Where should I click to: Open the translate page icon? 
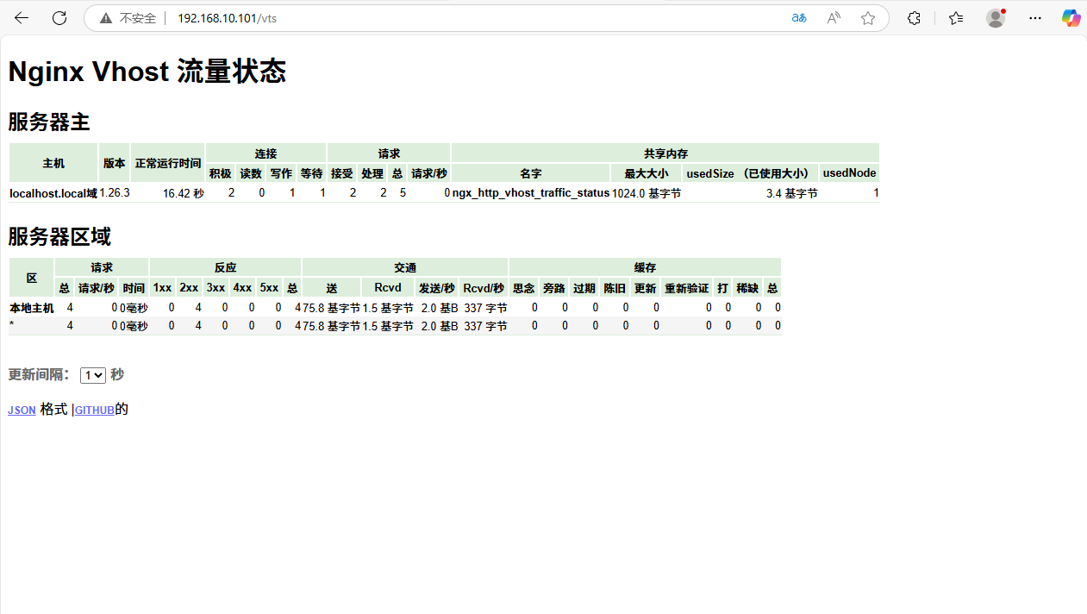click(x=798, y=17)
